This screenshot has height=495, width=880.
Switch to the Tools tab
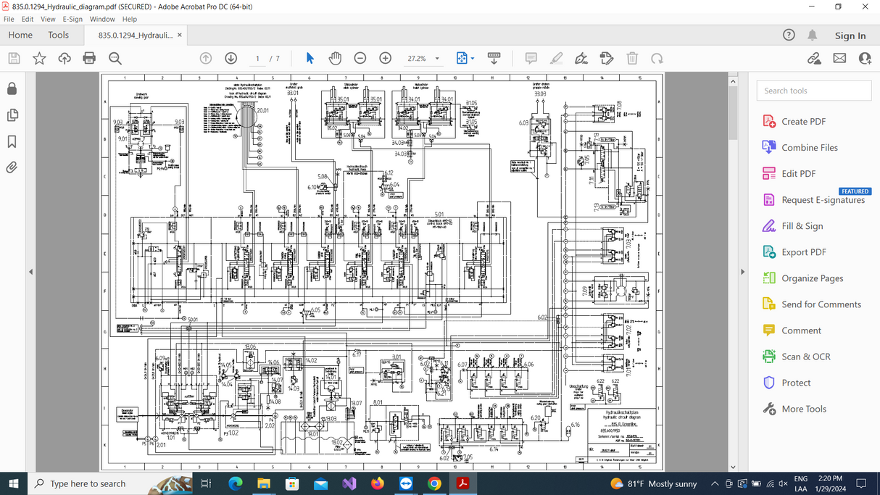coord(58,35)
